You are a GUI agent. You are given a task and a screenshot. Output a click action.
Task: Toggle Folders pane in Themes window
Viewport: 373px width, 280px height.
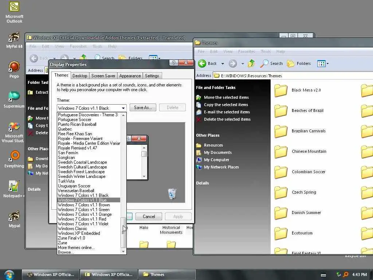pyautogui.click(x=299, y=63)
